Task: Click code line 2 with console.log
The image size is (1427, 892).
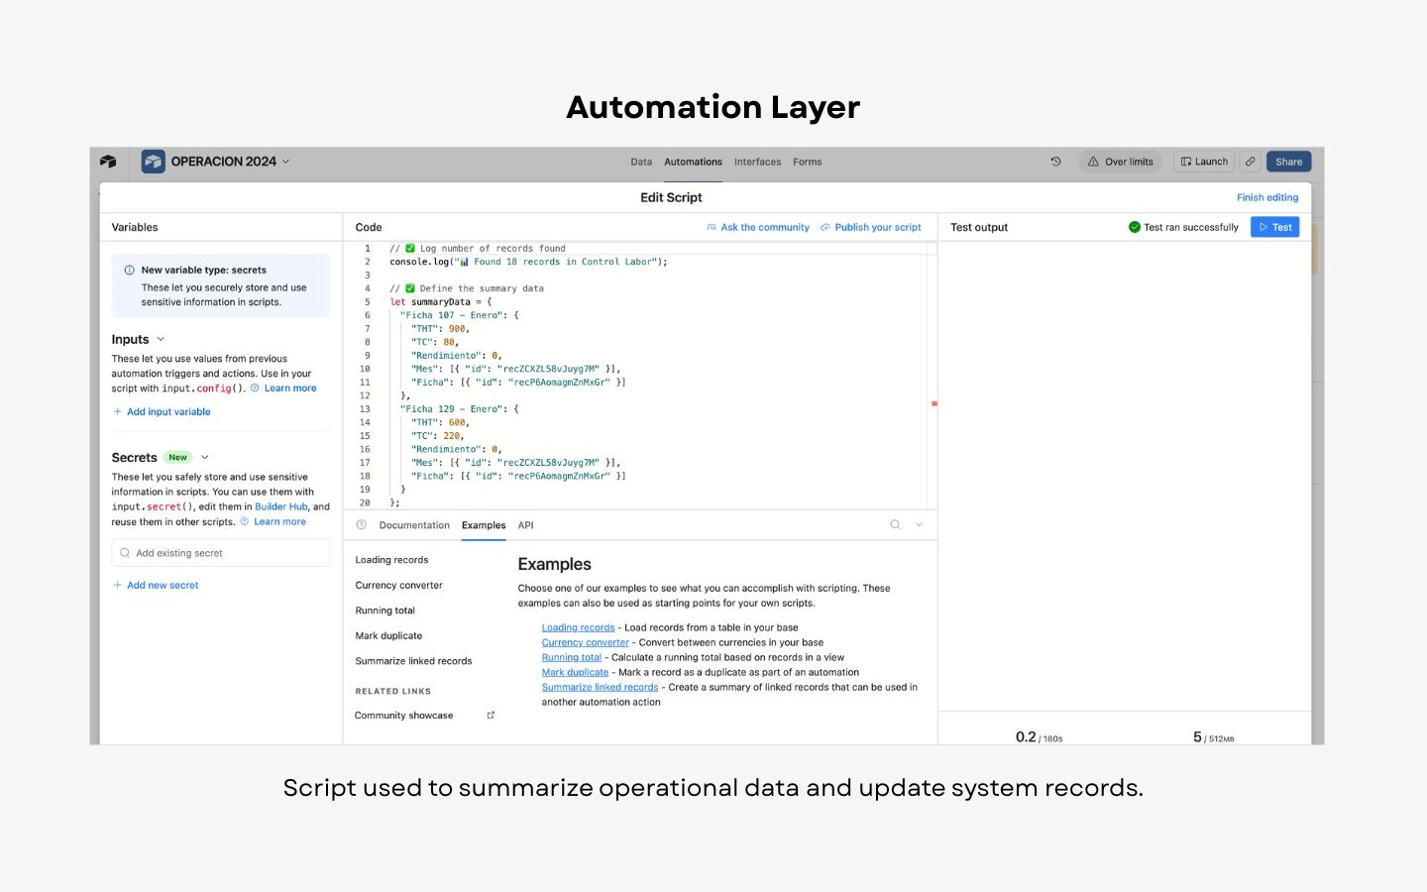Action: [x=529, y=262]
